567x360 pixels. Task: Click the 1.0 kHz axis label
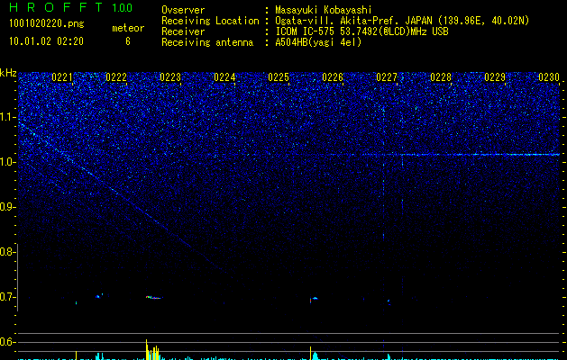(8, 162)
